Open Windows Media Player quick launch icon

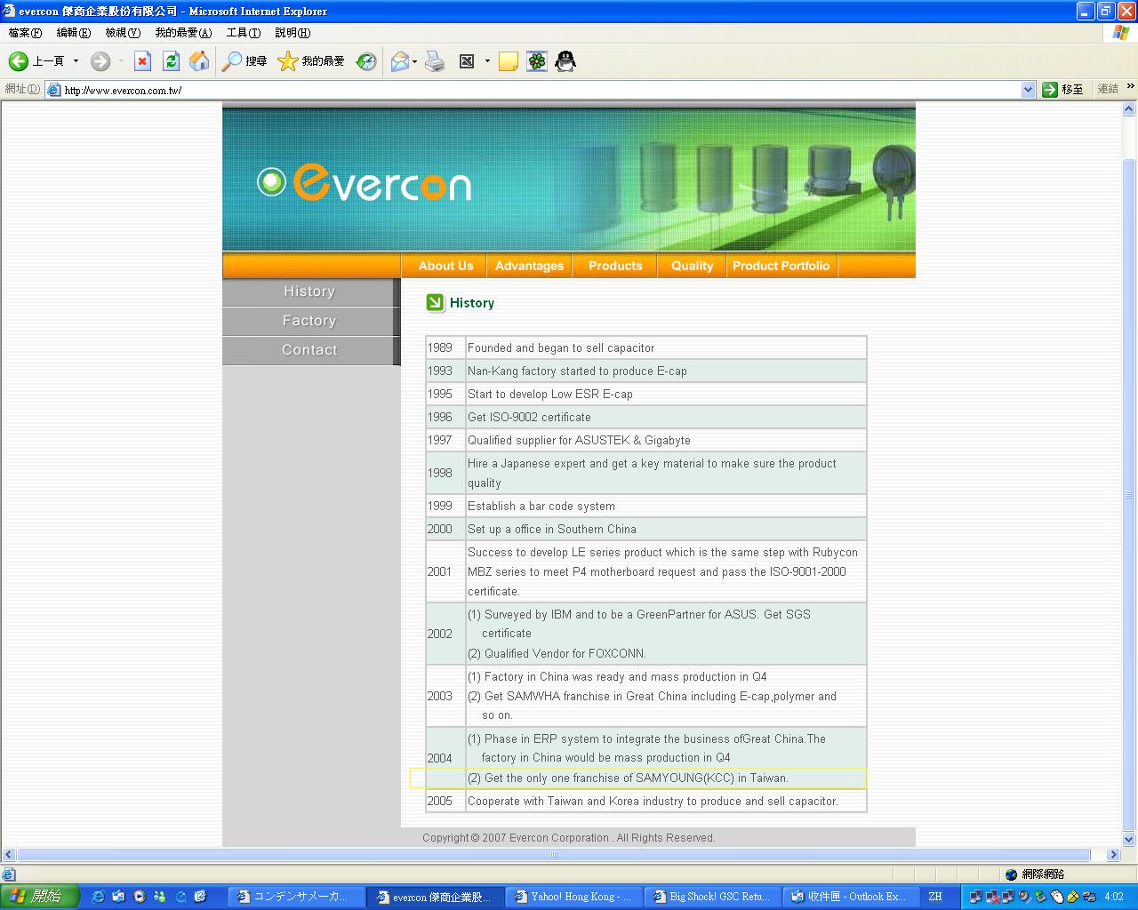pyautogui.click(x=140, y=897)
